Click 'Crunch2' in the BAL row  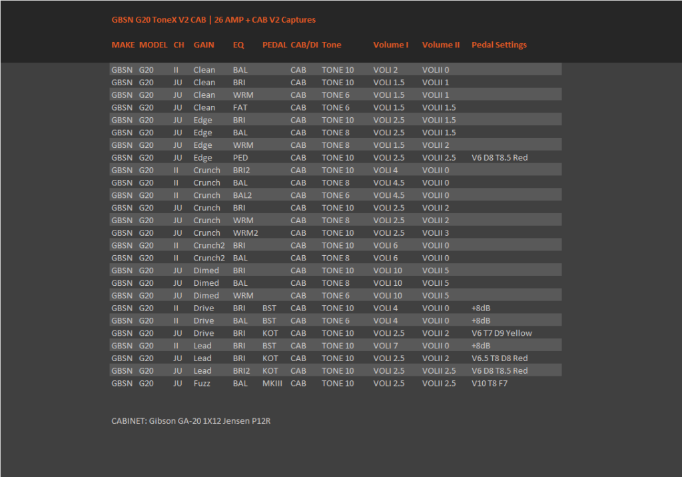coord(209,258)
